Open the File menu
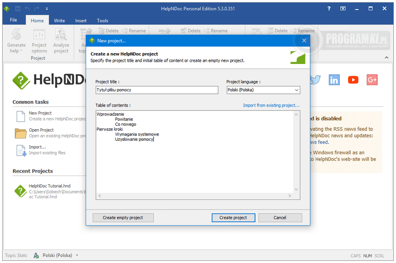Viewport: 396px width, 263px height. (13, 20)
